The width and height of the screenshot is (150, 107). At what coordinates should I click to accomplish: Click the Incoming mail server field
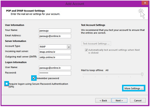point(55,52)
